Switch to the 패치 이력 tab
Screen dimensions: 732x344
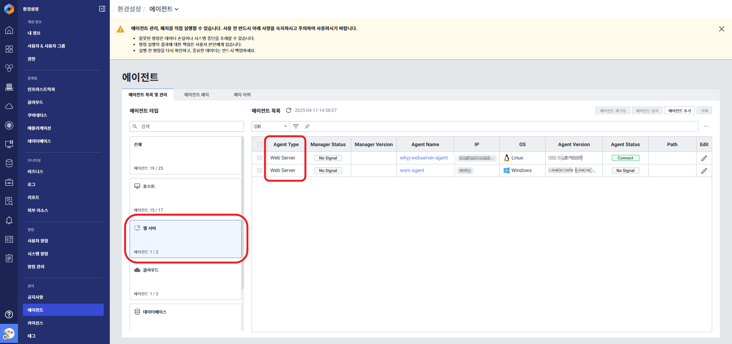click(242, 95)
